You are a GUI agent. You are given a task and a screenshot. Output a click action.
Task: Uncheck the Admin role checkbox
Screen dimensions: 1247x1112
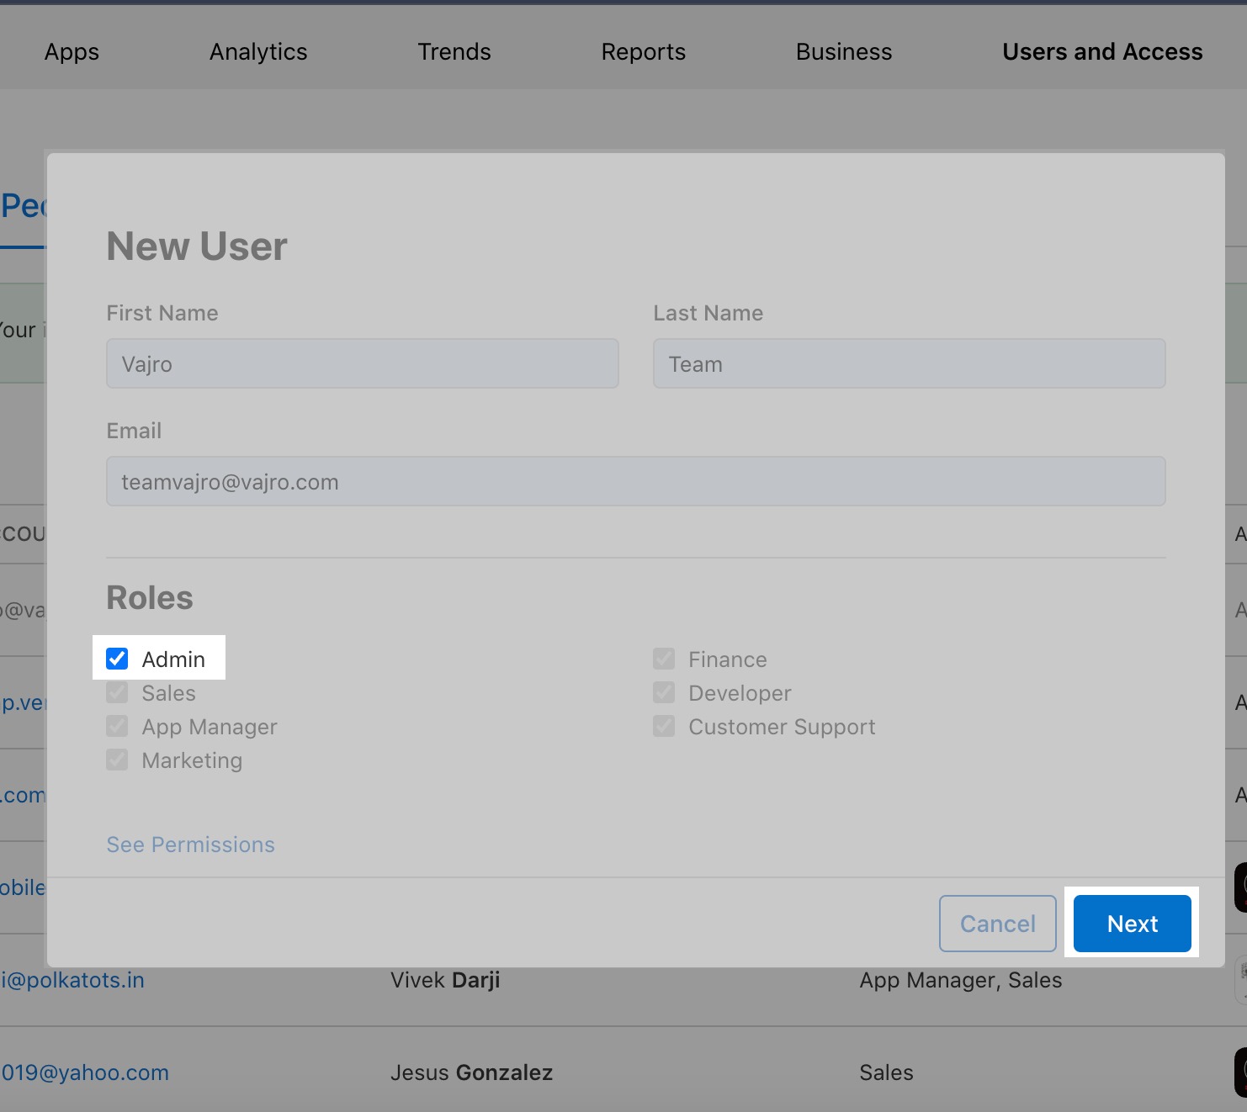click(x=117, y=659)
